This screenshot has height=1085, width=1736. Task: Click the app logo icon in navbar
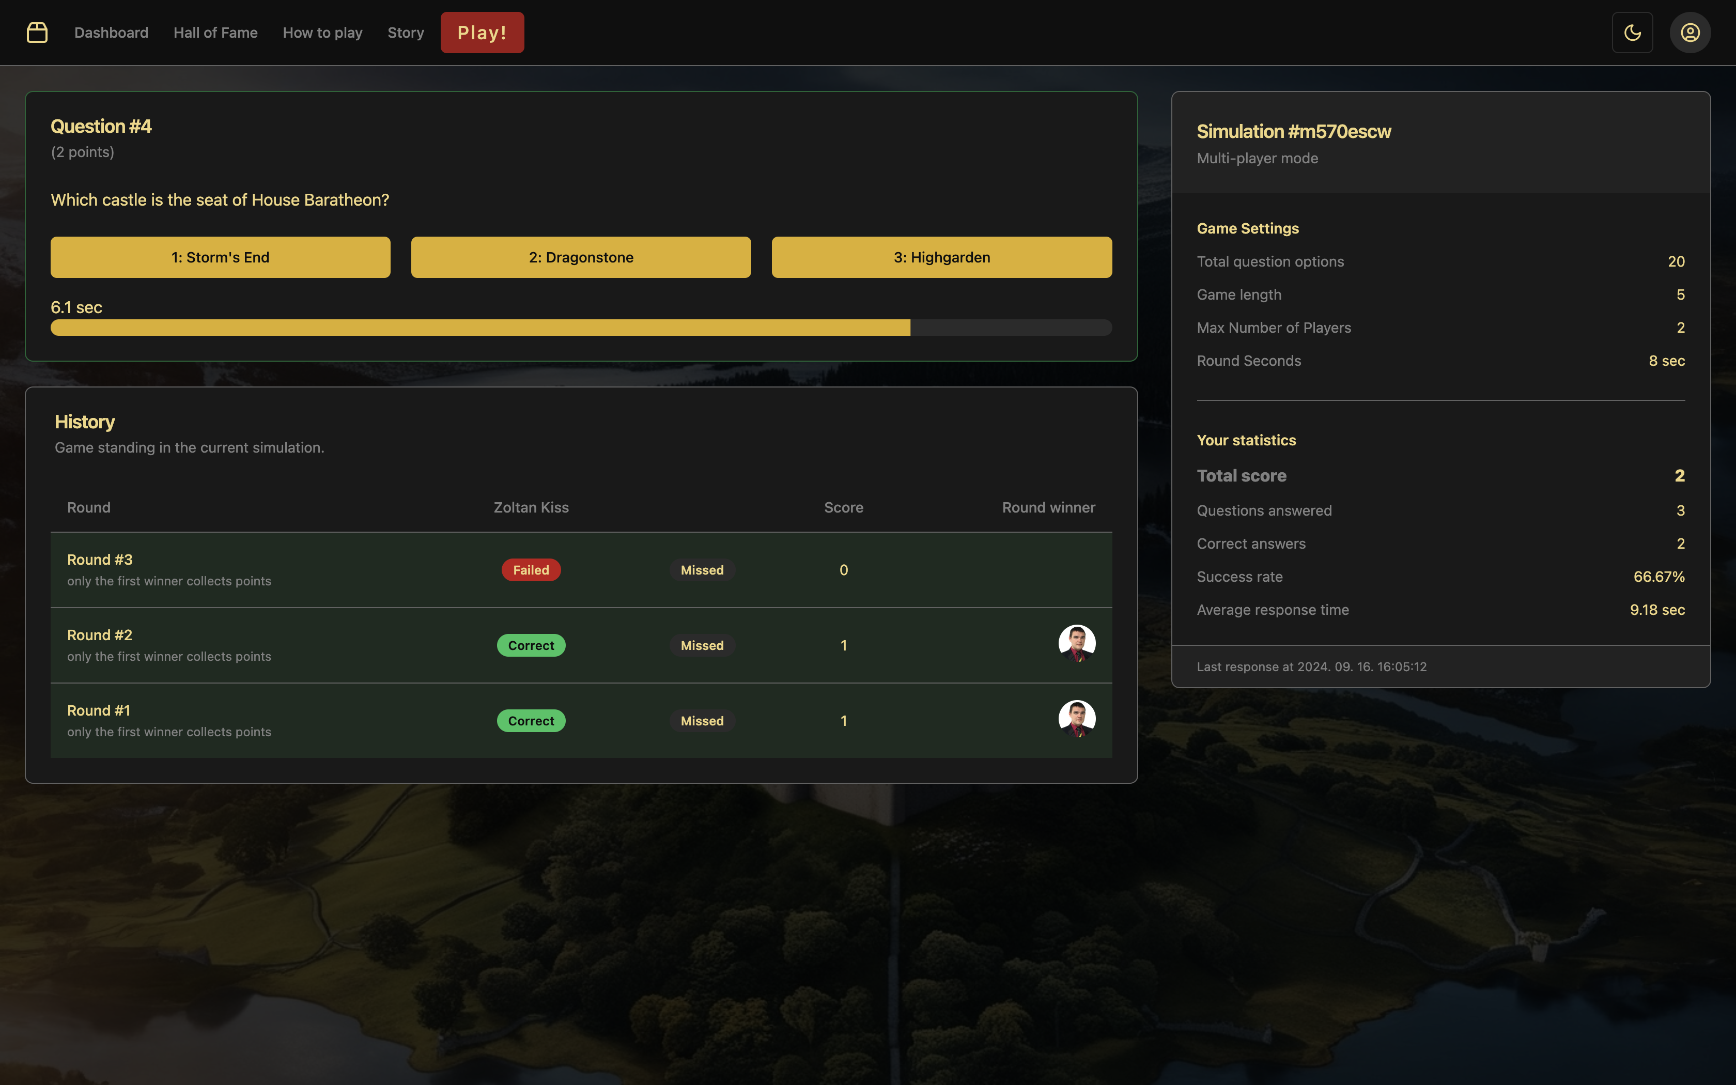37,32
